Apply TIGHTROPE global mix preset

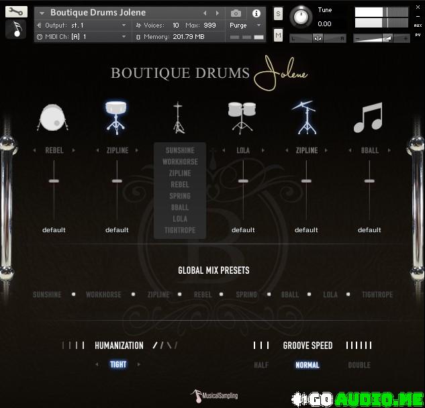click(377, 295)
